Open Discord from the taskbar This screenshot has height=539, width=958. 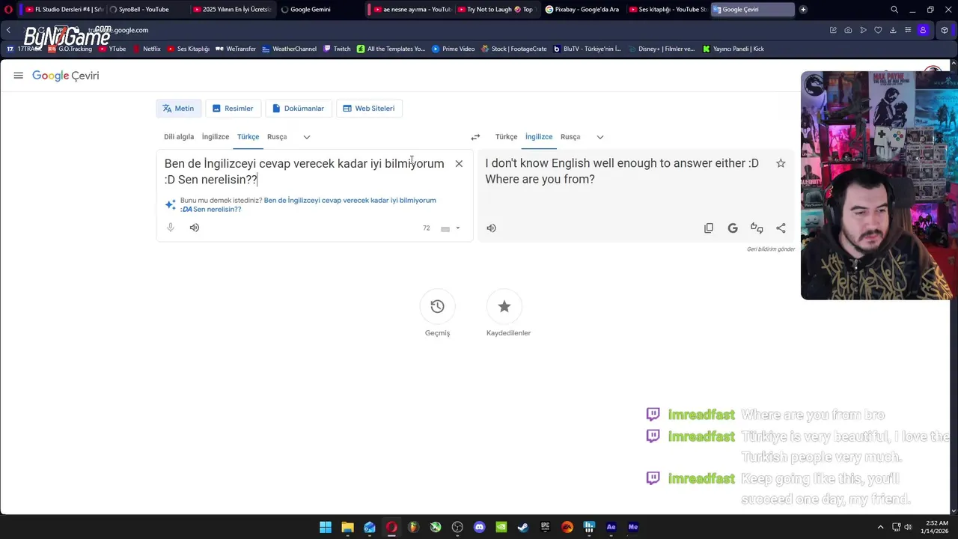[x=479, y=527]
